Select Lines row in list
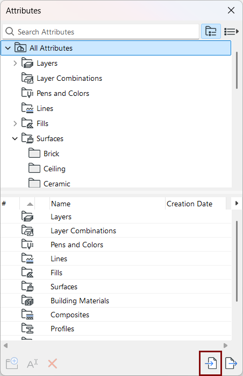The image size is (243, 376). pos(116,259)
